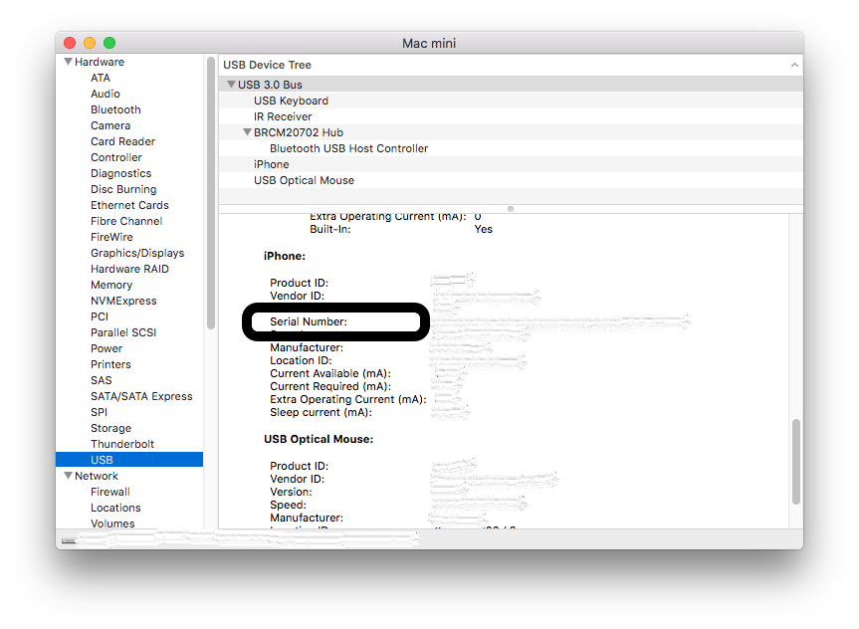
Task: Click iPhone Sleep current (mA) label
Action: pyautogui.click(x=321, y=412)
